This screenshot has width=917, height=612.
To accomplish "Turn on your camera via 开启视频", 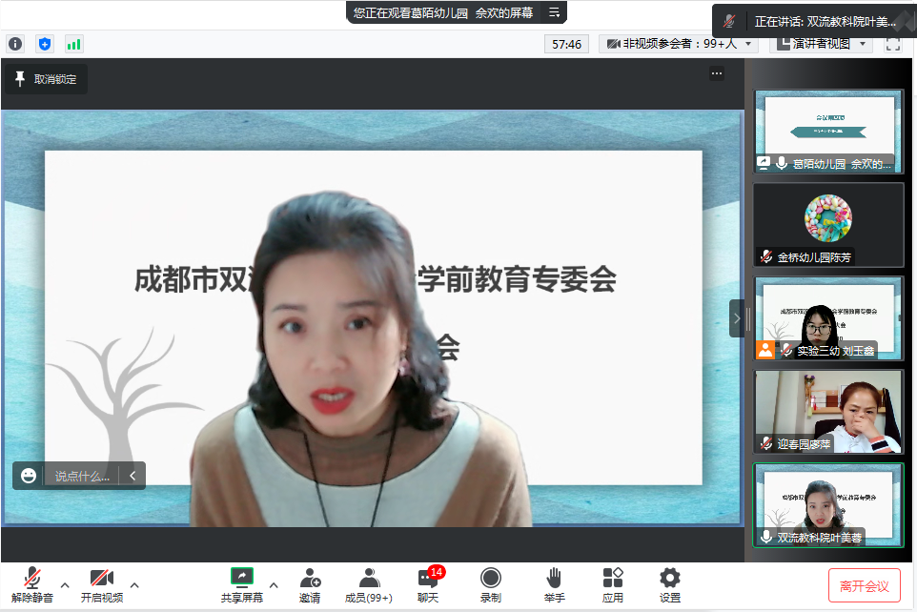I will coord(101,585).
